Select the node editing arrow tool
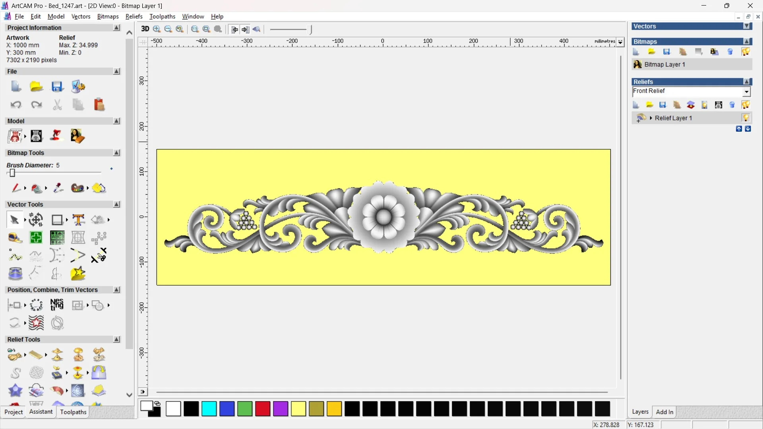763x429 pixels. 15,220
